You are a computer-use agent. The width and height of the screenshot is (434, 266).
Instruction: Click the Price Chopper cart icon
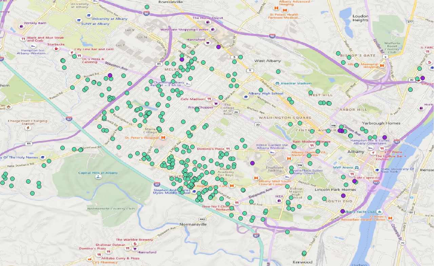point(216,104)
